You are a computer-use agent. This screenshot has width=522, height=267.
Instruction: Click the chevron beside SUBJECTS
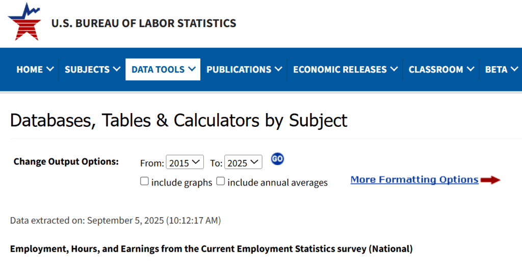point(117,69)
